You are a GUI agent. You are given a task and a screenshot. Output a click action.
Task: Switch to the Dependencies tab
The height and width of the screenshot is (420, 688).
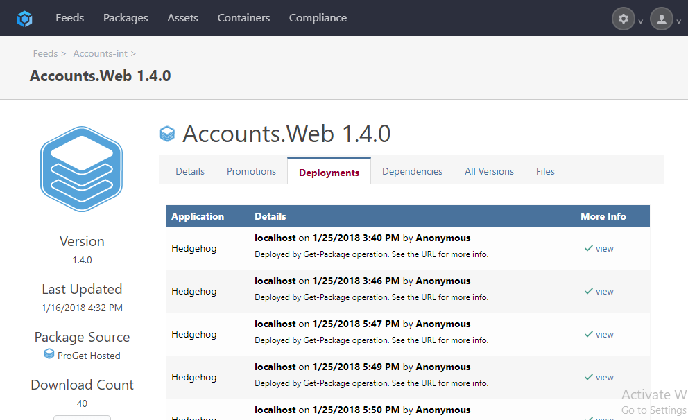tap(412, 171)
